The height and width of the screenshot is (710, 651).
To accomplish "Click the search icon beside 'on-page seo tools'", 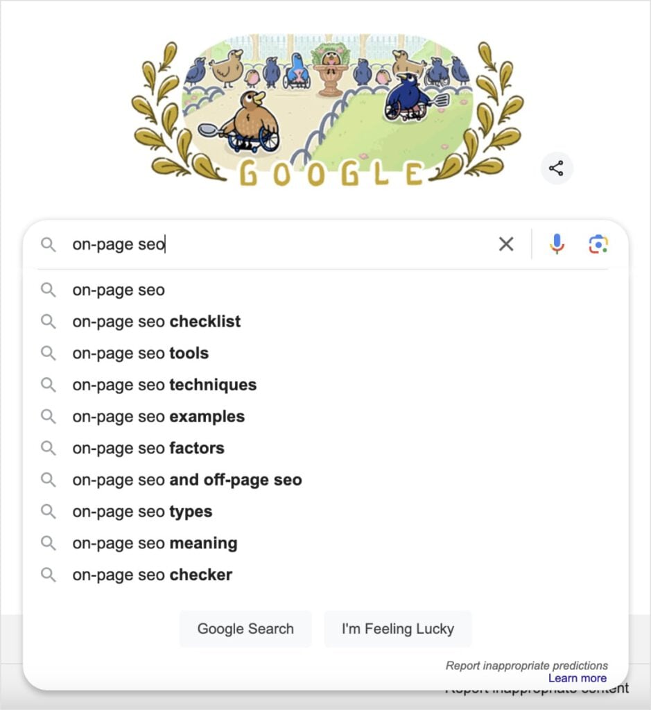I will [49, 353].
